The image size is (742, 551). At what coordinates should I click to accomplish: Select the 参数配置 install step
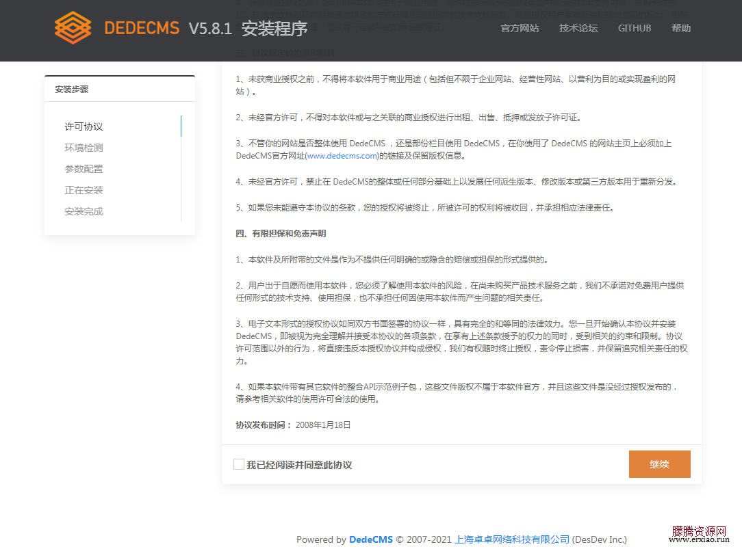[84, 169]
